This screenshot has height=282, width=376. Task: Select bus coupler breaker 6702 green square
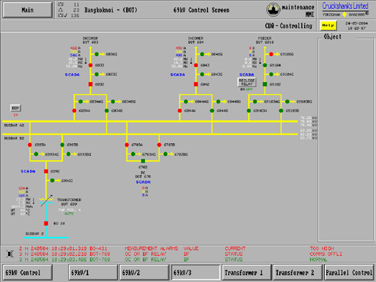[x=143, y=161]
